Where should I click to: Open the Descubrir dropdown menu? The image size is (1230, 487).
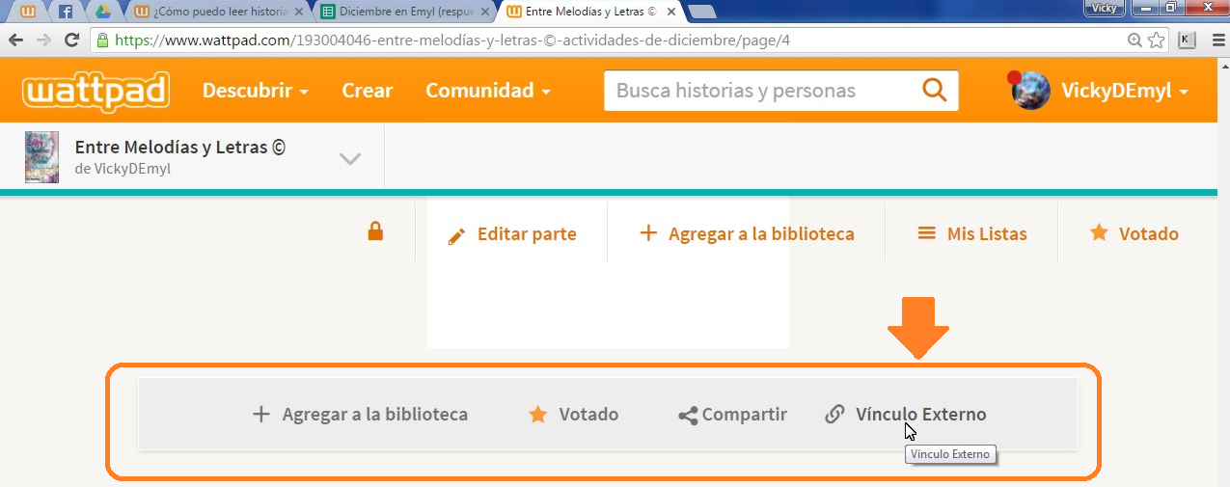click(x=255, y=91)
